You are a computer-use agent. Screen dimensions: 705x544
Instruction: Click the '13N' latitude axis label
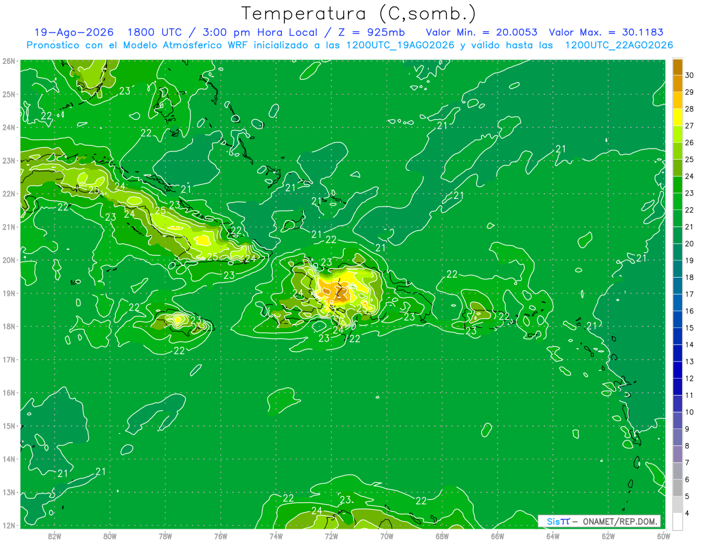(x=9, y=492)
